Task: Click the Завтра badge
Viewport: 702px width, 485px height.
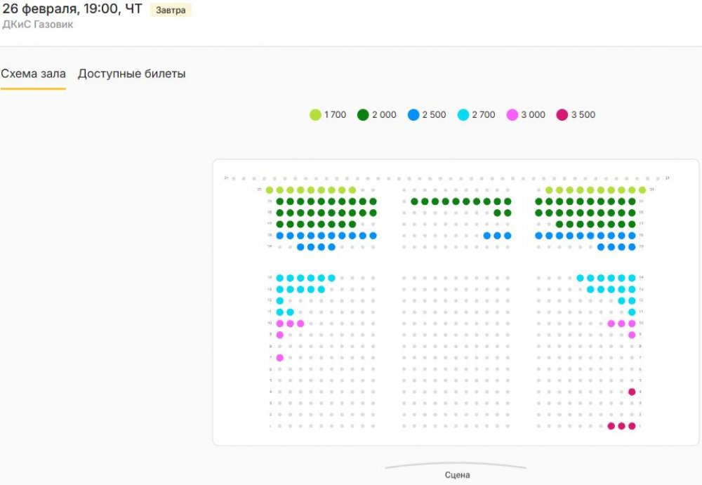Action: [x=171, y=11]
